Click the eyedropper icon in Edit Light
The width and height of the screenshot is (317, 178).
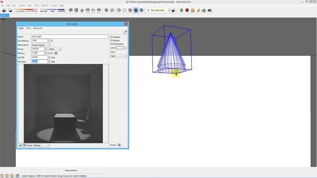[x=125, y=32]
